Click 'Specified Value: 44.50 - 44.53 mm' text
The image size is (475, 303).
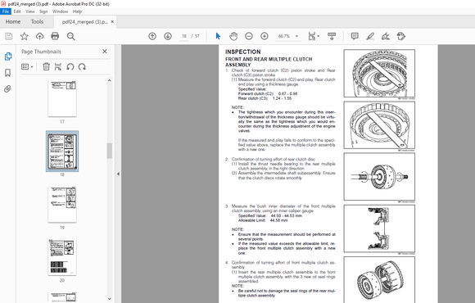point(270,215)
